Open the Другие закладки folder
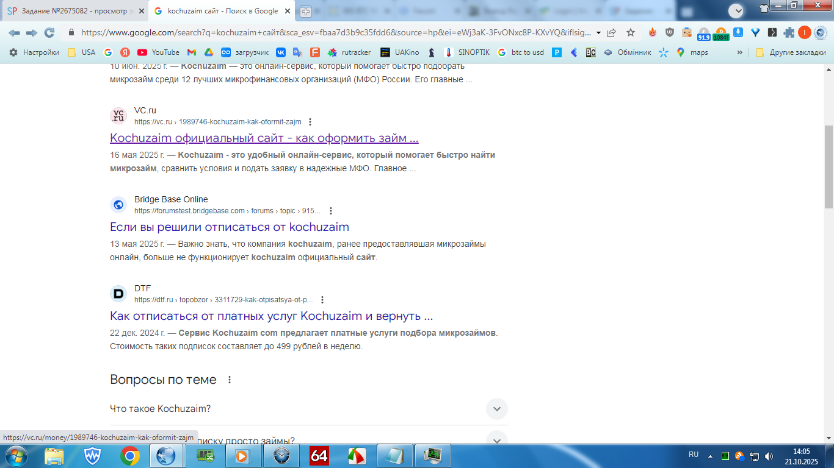 [791, 52]
